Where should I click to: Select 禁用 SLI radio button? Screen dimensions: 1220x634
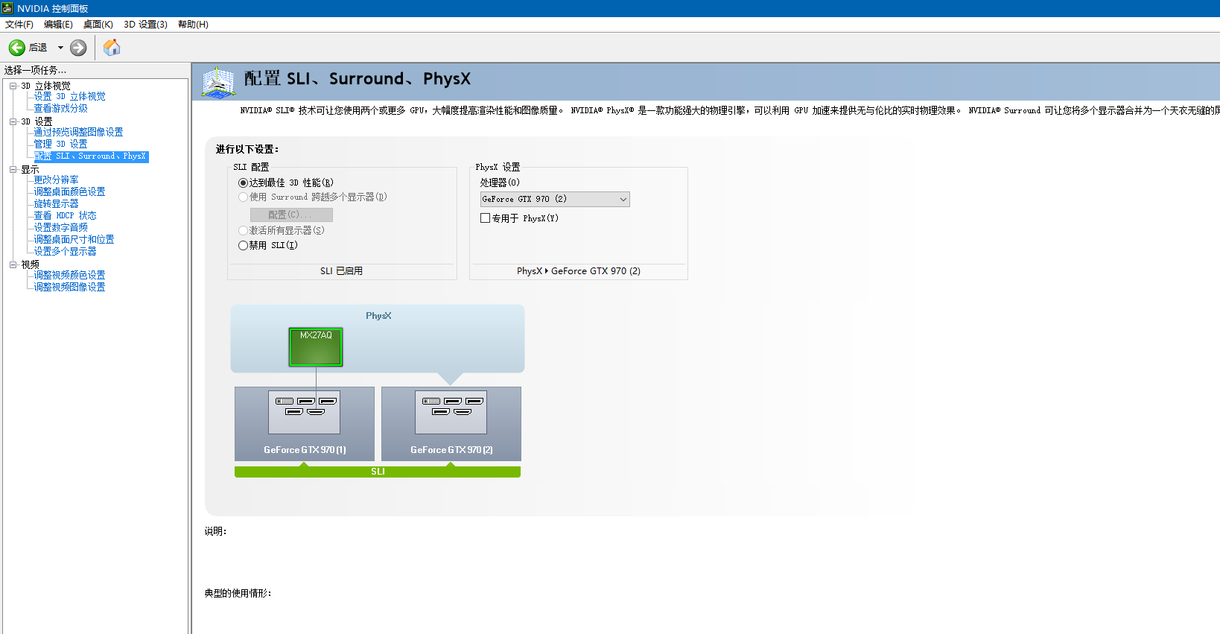click(x=243, y=245)
